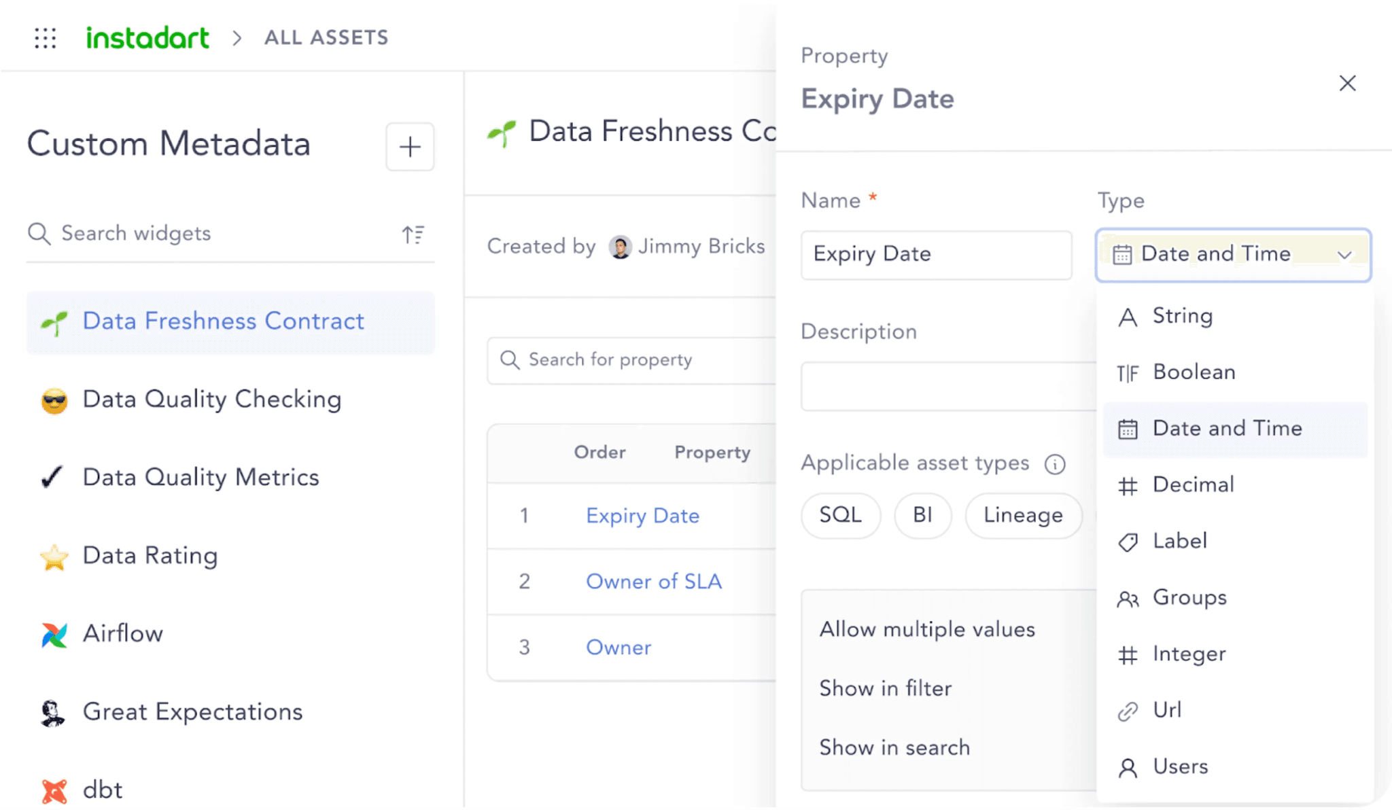
Task: Click the dbt logo icon in the sidebar
Action: click(x=54, y=791)
